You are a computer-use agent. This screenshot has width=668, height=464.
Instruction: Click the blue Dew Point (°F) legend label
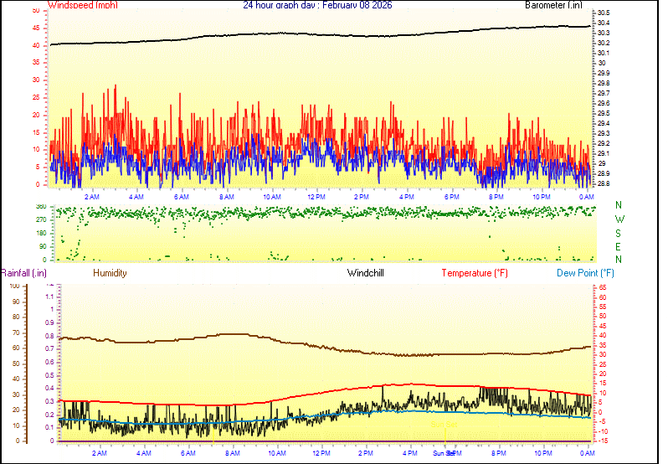pyautogui.click(x=586, y=273)
